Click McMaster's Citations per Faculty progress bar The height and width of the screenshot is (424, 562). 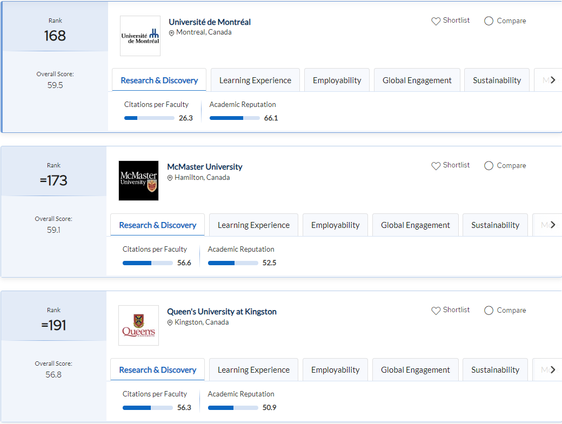pos(148,263)
